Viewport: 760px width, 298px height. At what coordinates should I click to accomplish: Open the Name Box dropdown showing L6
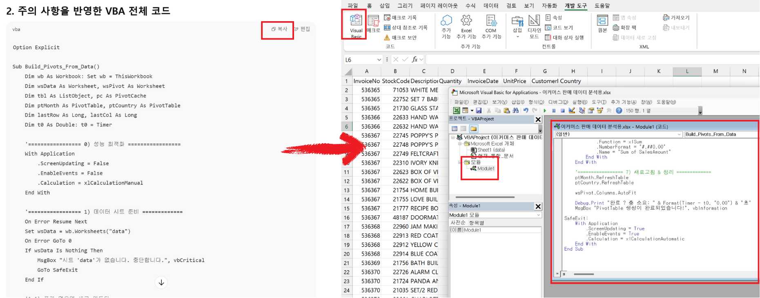pos(379,60)
